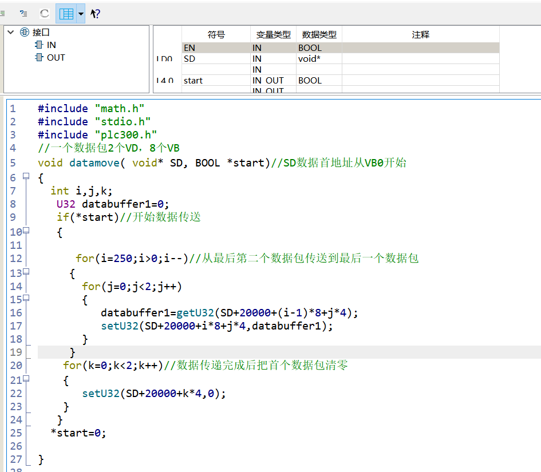
Task: Click the getU32 function call
Action: 195,313
